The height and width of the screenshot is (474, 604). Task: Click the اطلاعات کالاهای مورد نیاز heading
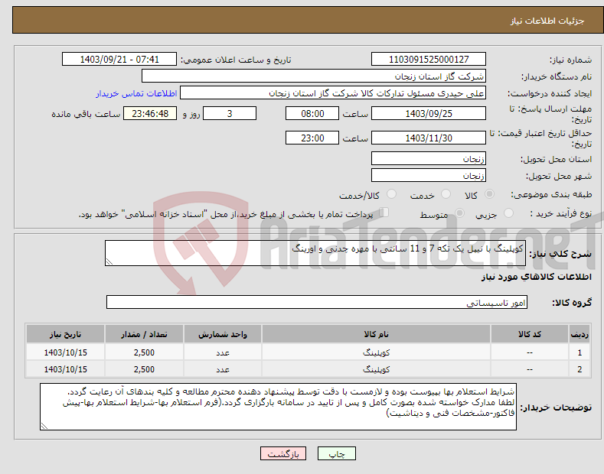point(536,277)
